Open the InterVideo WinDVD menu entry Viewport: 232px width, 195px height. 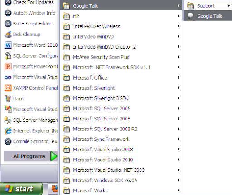121,36
